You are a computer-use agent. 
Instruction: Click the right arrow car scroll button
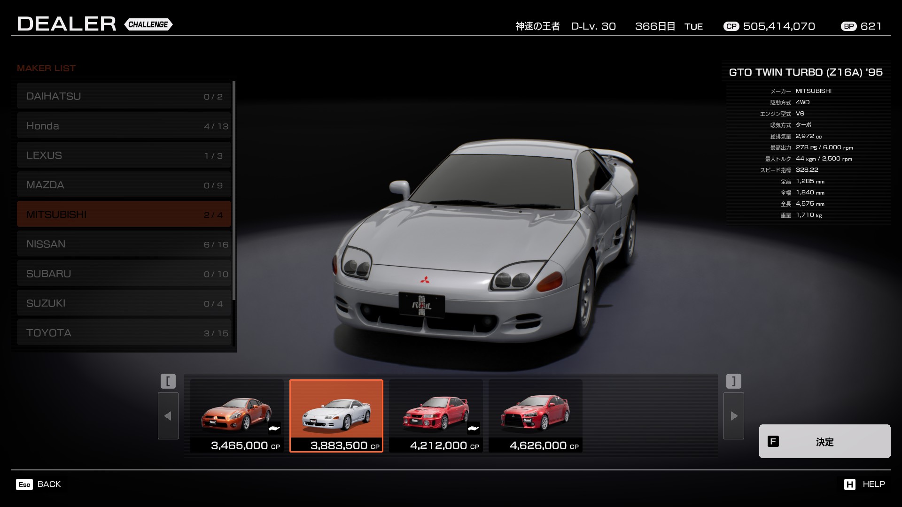[x=734, y=416]
